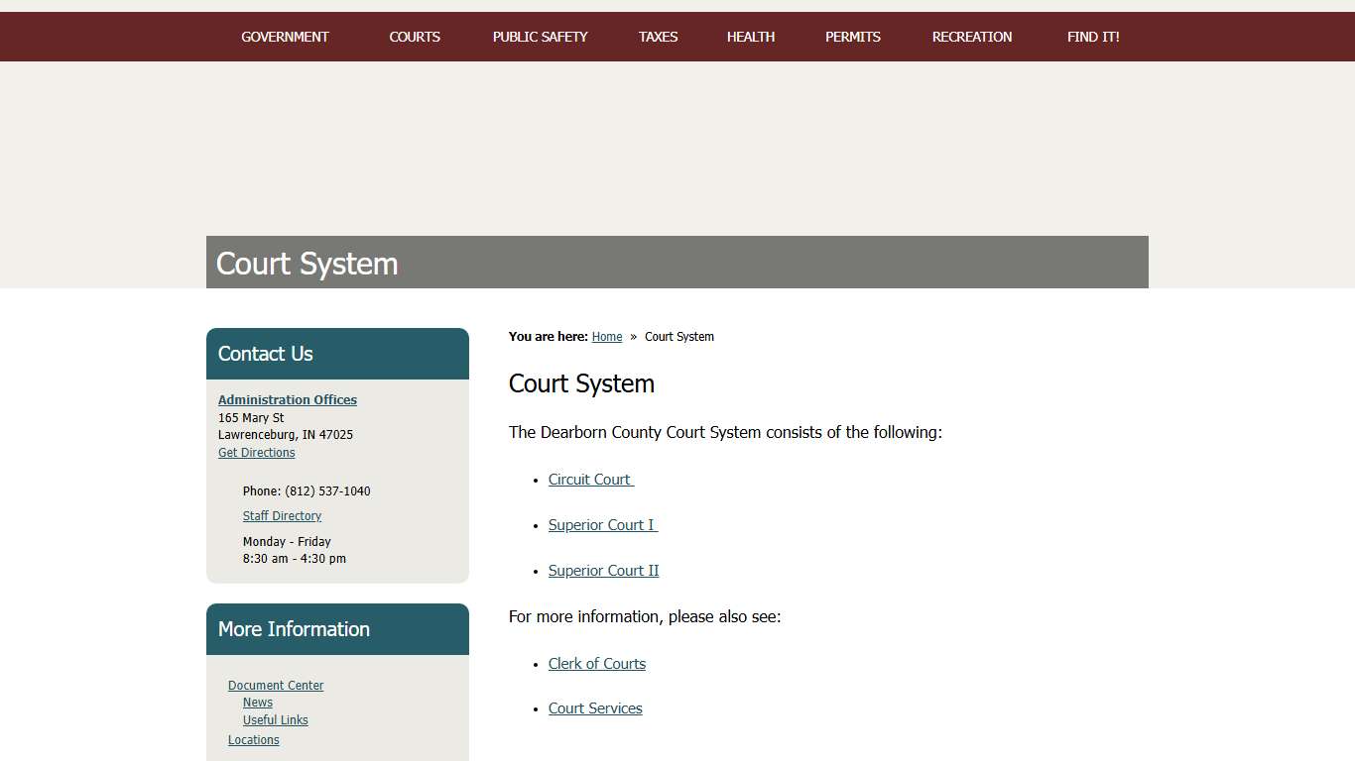Open Superior Court II
The image size is (1355, 761).
[603, 570]
